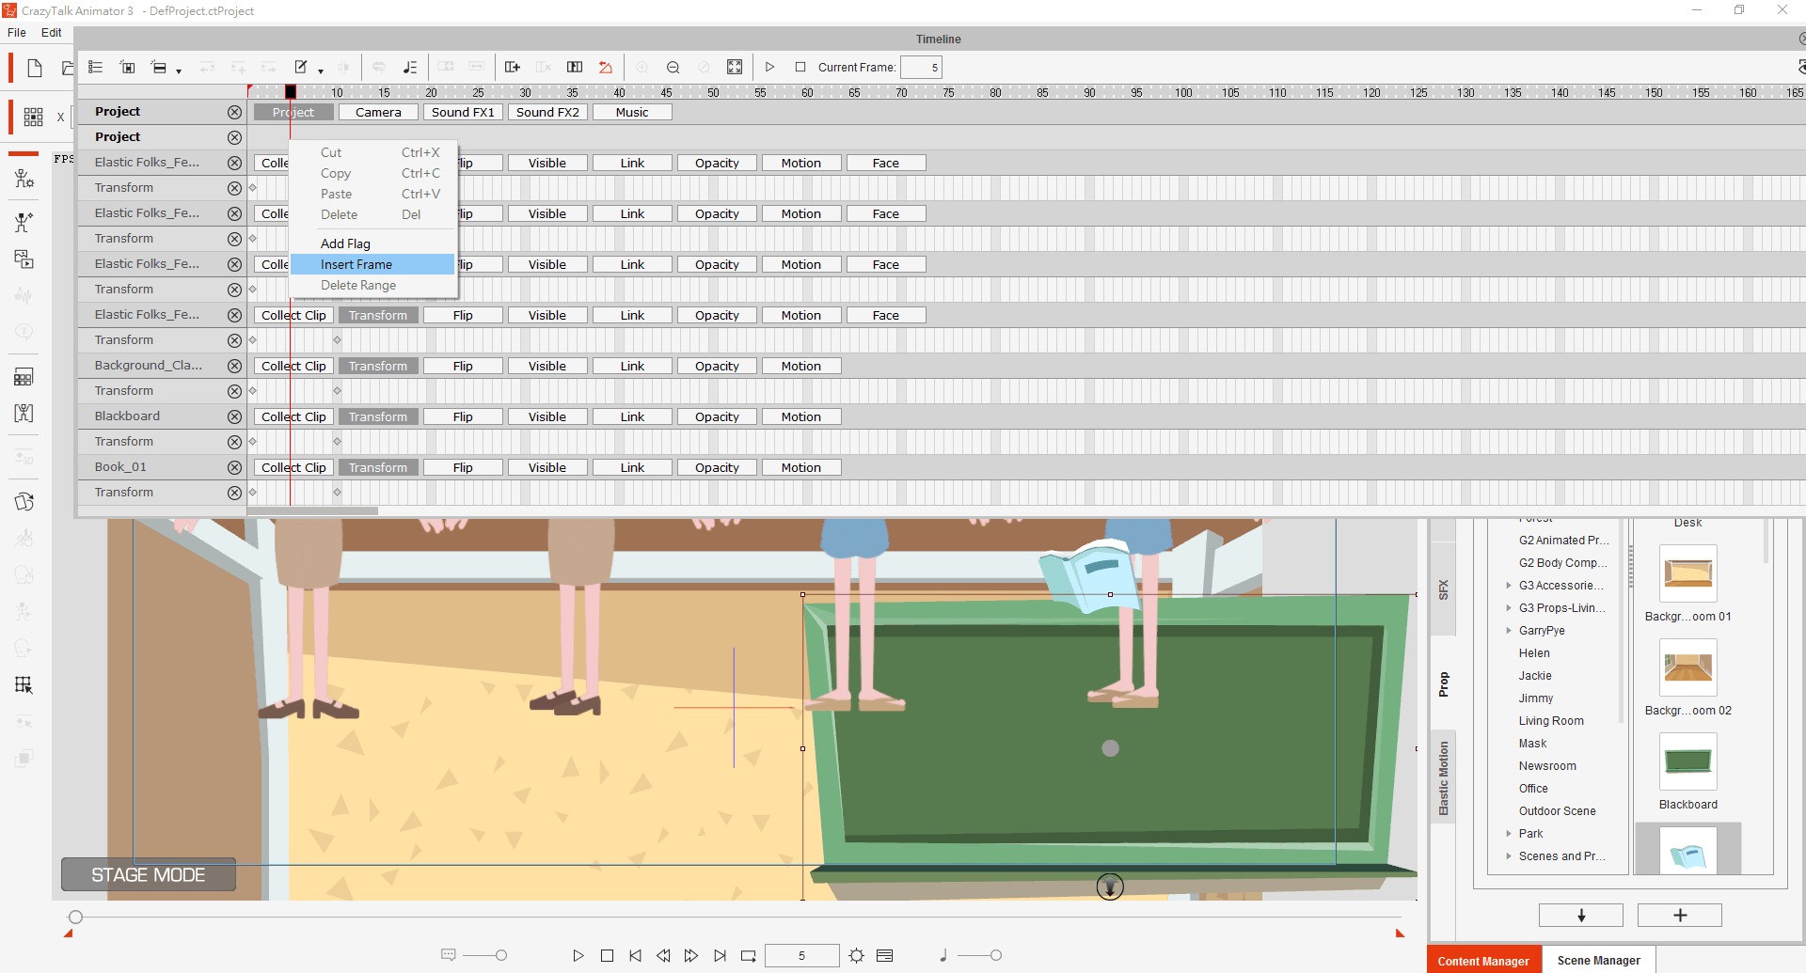Click the edit key pencil icon
Viewport: 1806px width, 973px height.
pos(301,67)
